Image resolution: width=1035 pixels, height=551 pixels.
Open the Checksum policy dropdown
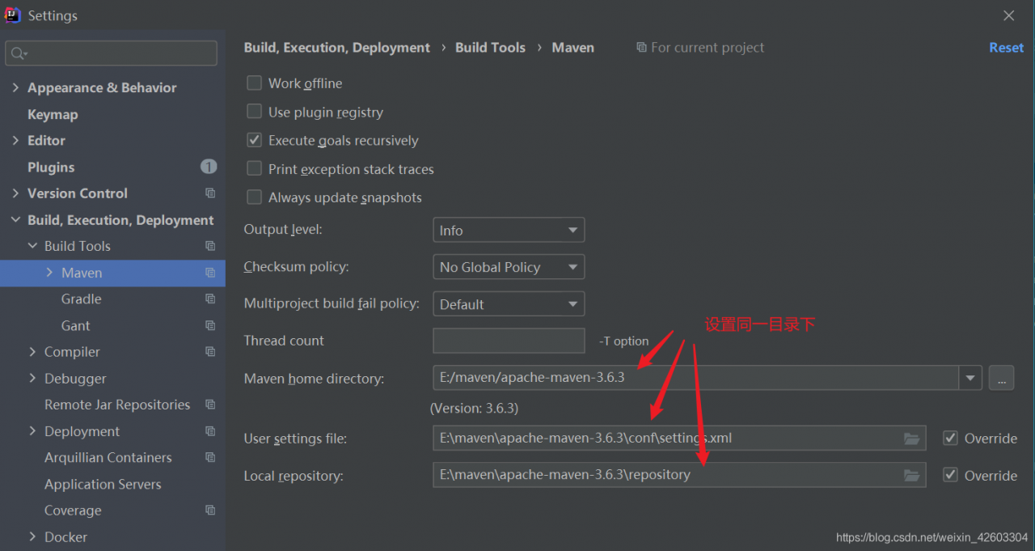click(x=509, y=267)
